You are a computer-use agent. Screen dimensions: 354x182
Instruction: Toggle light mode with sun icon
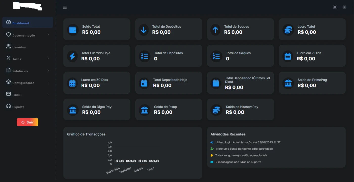(x=335, y=7)
